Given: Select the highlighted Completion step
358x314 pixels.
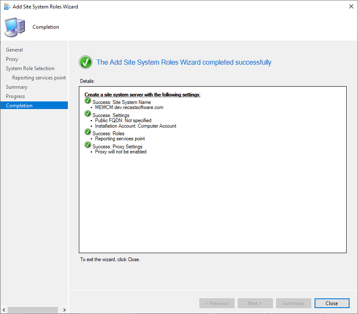Looking at the screenshot, I should [19, 106].
